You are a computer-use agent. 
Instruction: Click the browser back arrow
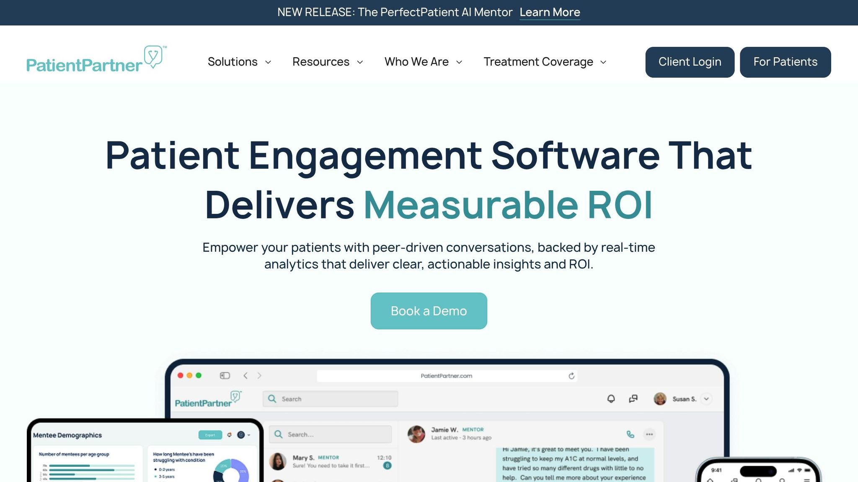245,375
